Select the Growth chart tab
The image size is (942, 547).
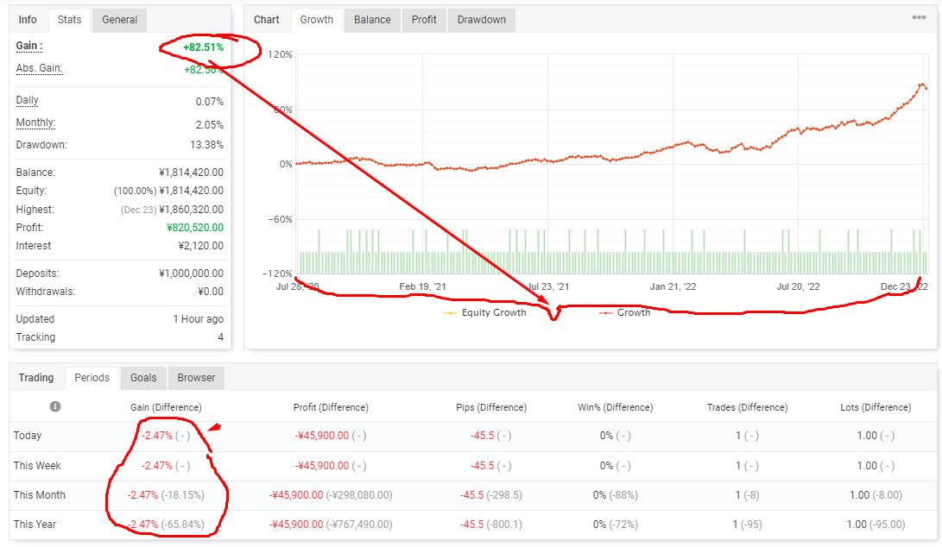tap(317, 20)
